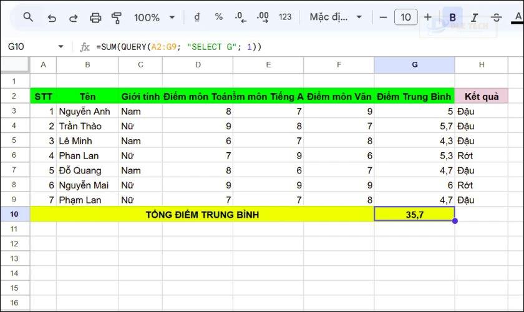
Task: Click Nguyễn Anh's Đậu result cell
Action: [481, 111]
